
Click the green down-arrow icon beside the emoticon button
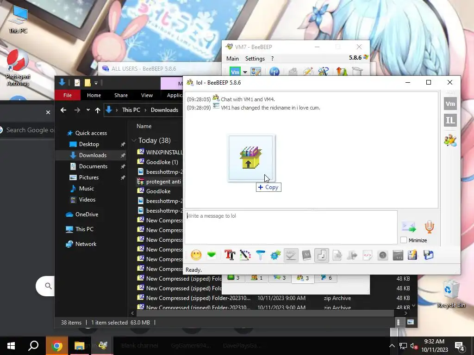click(x=212, y=255)
